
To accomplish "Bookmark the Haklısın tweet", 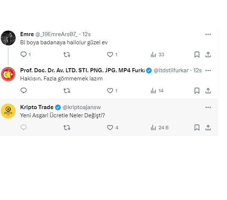I will tap(197, 91).
